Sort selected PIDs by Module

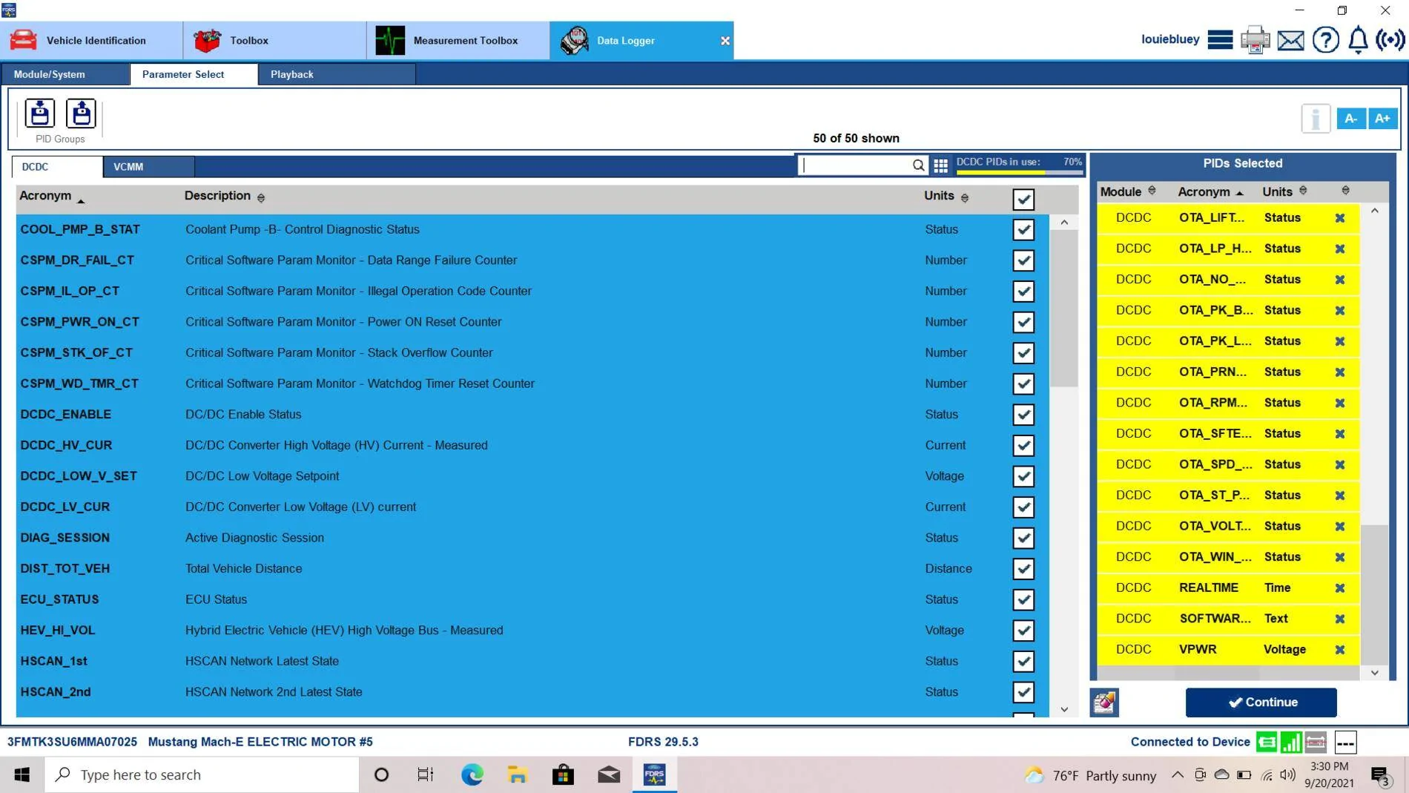1128,191
